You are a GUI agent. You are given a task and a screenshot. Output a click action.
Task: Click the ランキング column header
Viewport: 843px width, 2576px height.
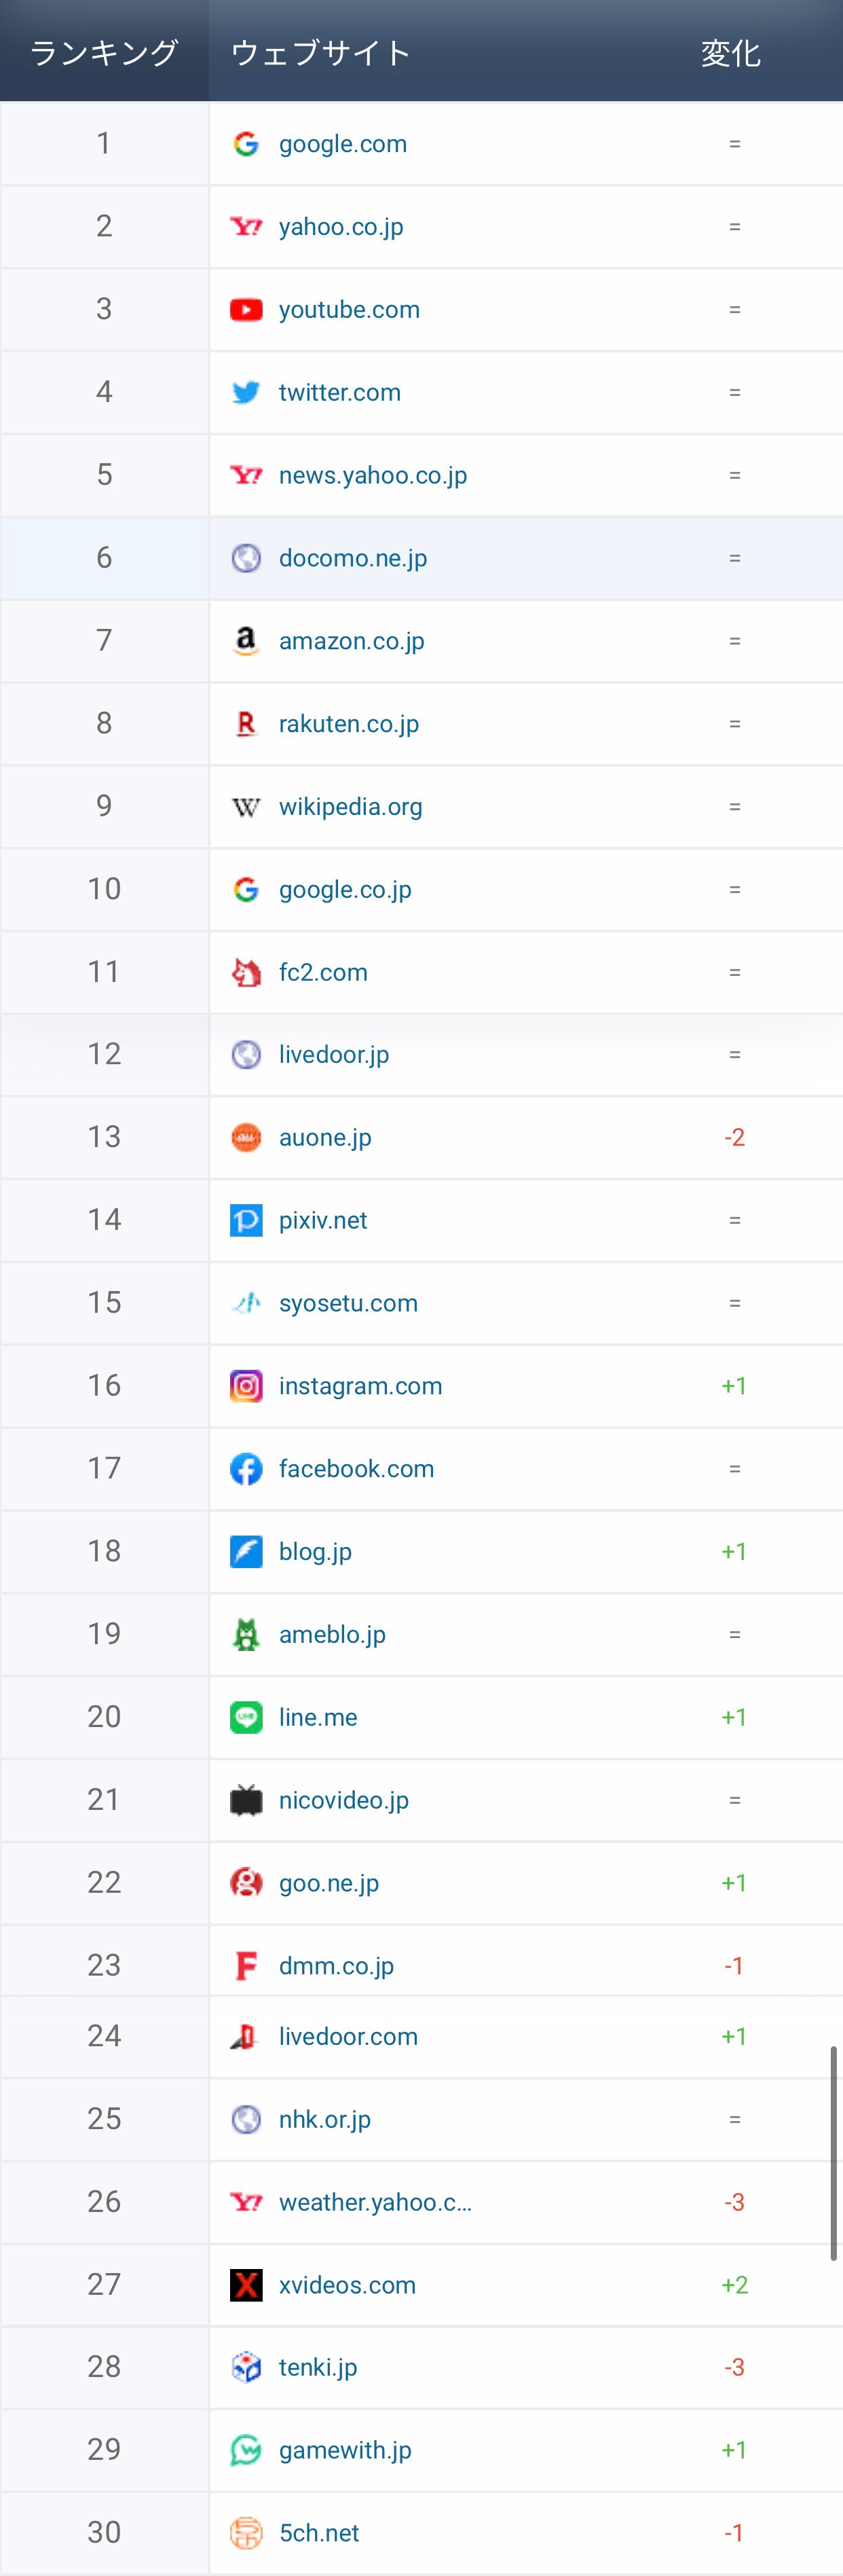pos(104,52)
